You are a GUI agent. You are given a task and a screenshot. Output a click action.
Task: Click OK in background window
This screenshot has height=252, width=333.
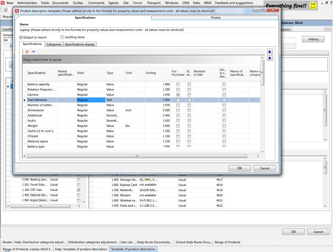(x=293, y=232)
